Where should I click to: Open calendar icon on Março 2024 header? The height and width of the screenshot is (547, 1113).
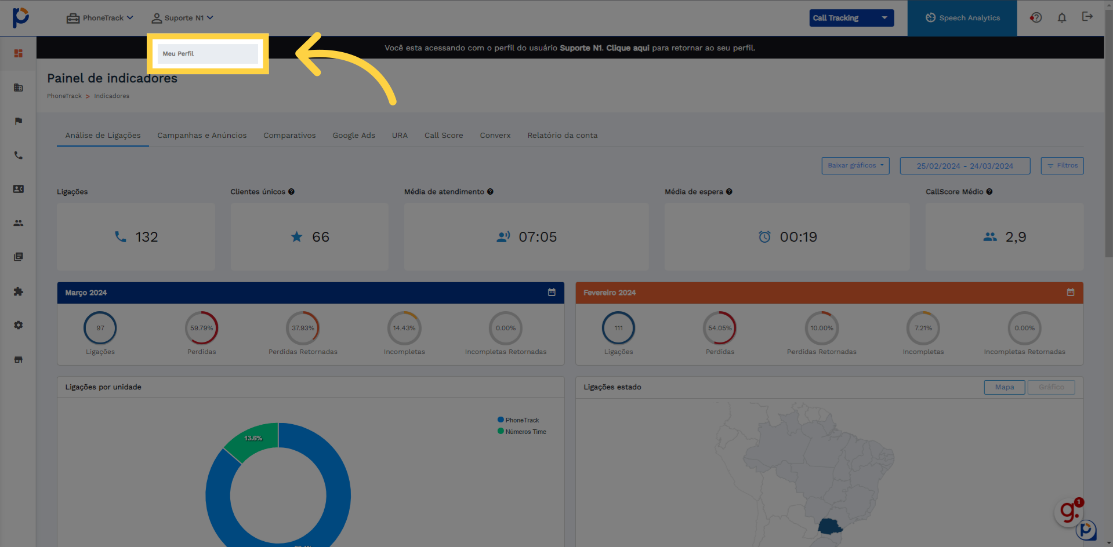coord(552,293)
